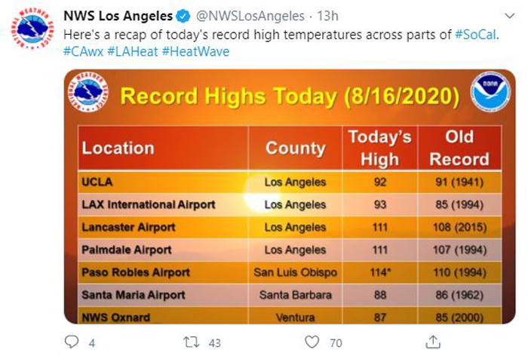Expand the tweet options chevron menu
528x356 pixels.
tap(510, 16)
